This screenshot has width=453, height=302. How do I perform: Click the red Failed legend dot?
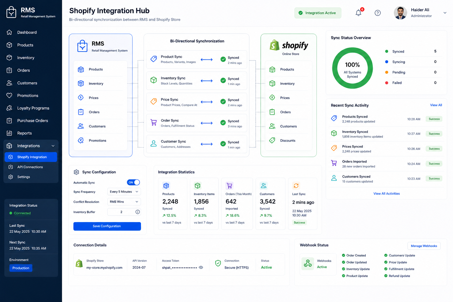387,83
